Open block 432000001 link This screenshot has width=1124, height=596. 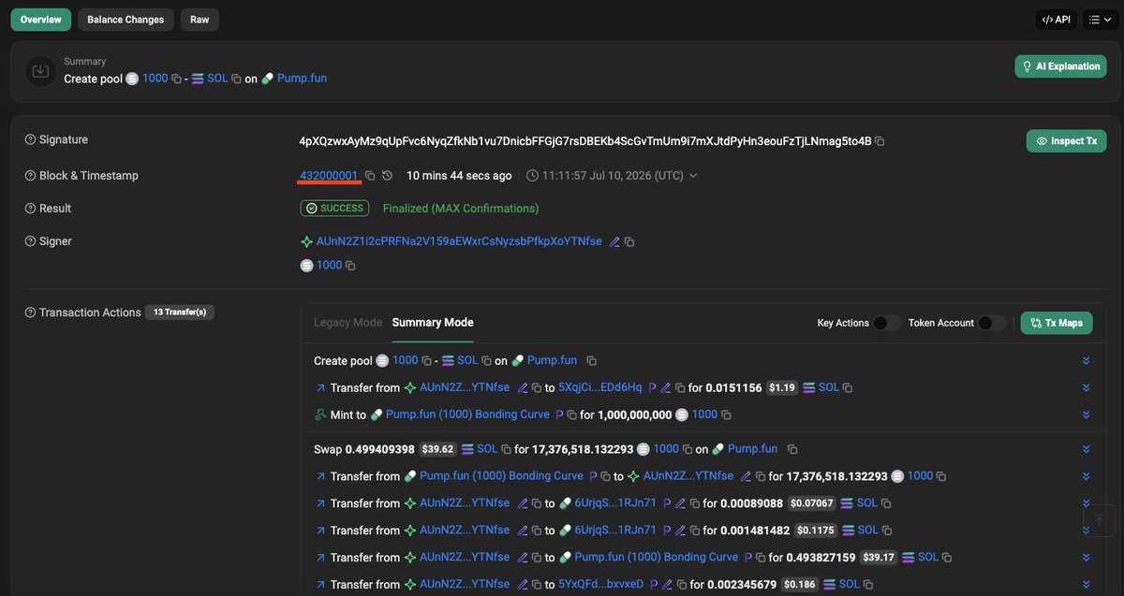pyautogui.click(x=329, y=176)
